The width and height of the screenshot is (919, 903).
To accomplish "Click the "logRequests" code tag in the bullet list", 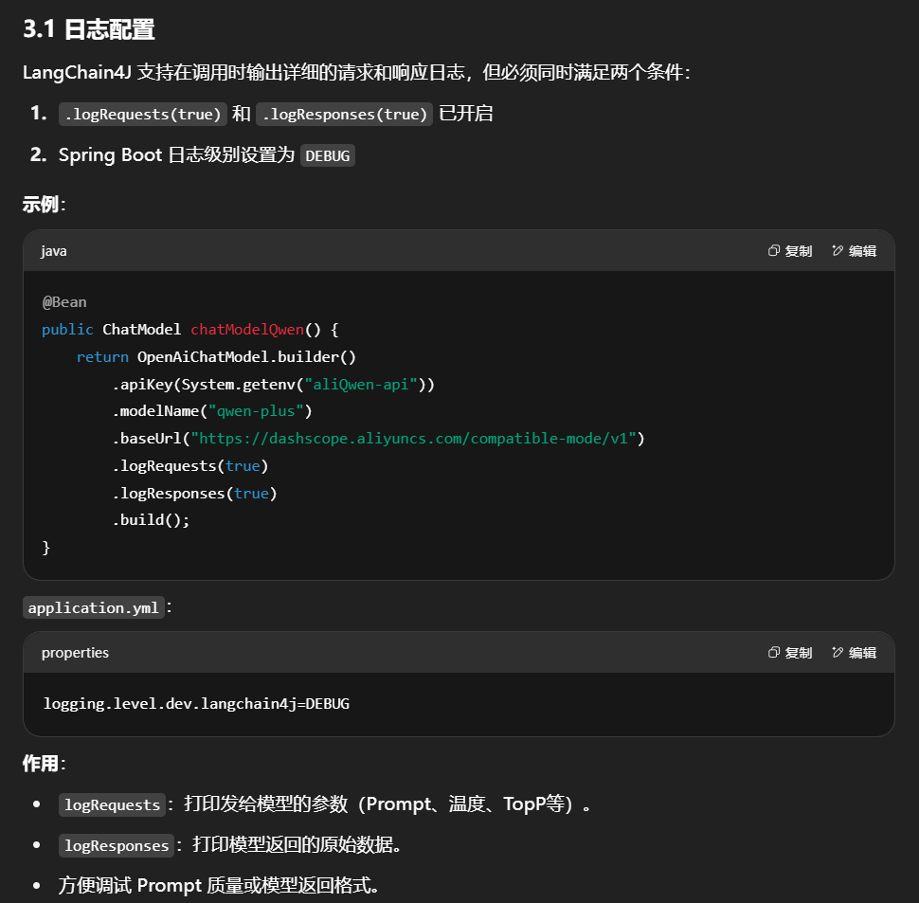I will coord(112,805).
